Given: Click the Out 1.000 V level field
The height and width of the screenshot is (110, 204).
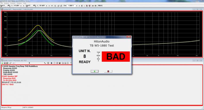Looking at the screenshot, I should [x=71, y=6].
